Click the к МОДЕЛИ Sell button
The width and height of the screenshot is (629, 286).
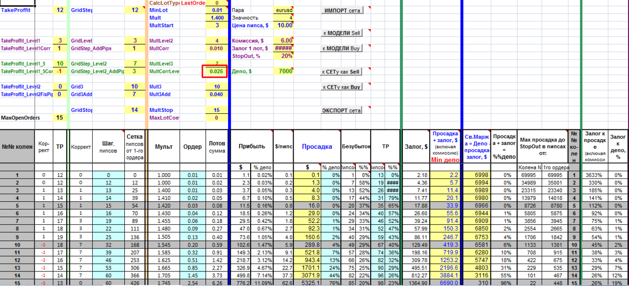pos(342,33)
